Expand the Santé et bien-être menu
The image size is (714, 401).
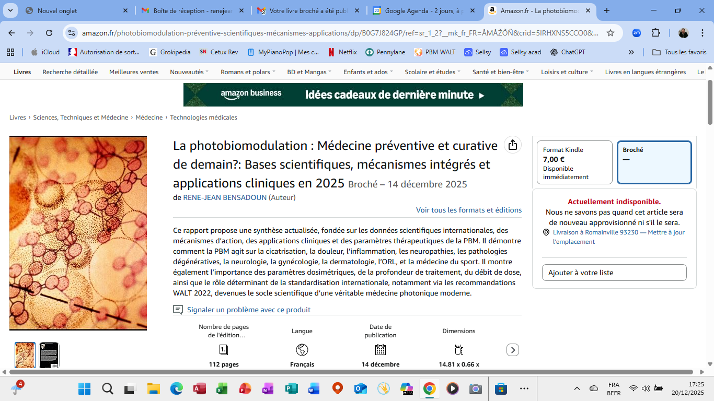coord(501,72)
